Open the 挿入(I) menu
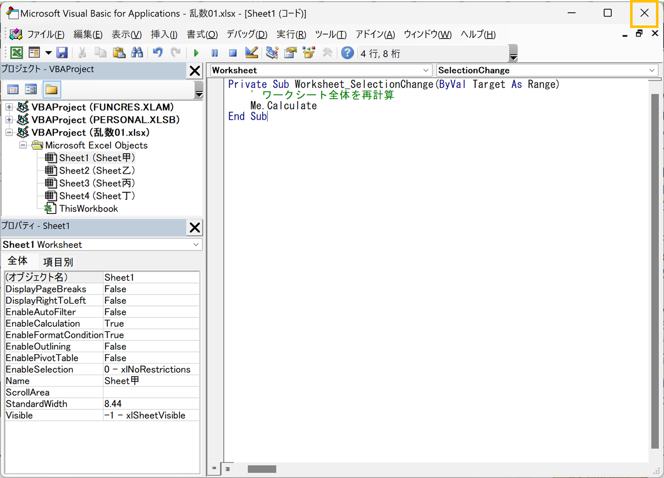 (x=164, y=34)
